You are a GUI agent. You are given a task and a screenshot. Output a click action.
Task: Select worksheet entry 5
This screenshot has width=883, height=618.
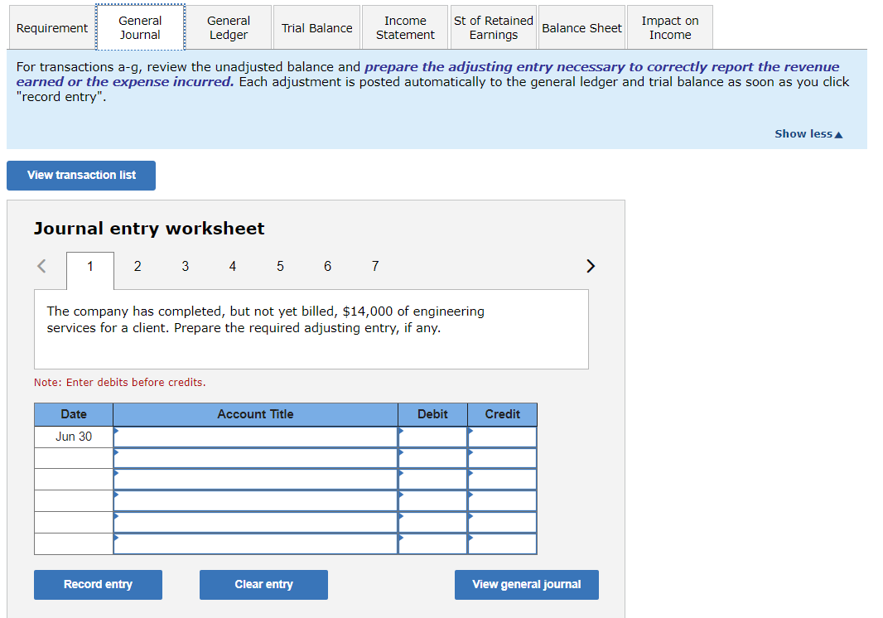[x=280, y=267]
